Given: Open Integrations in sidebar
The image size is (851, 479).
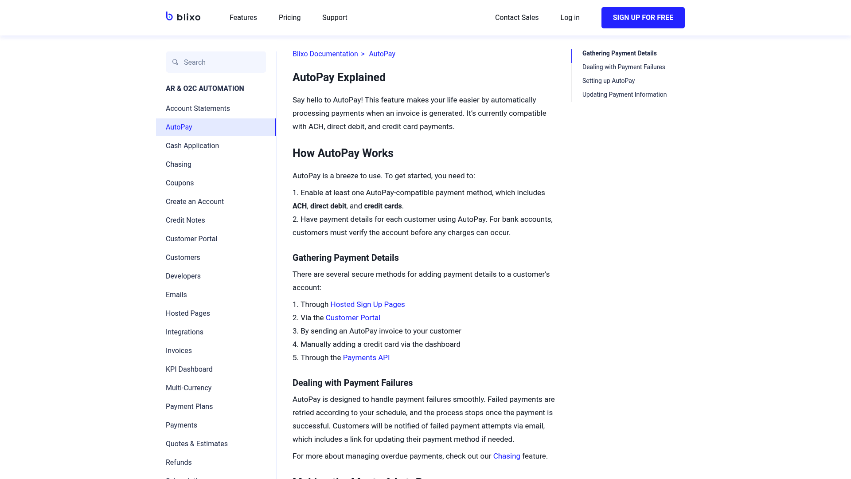Looking at the screenshot, I should (x=184, y=332).
